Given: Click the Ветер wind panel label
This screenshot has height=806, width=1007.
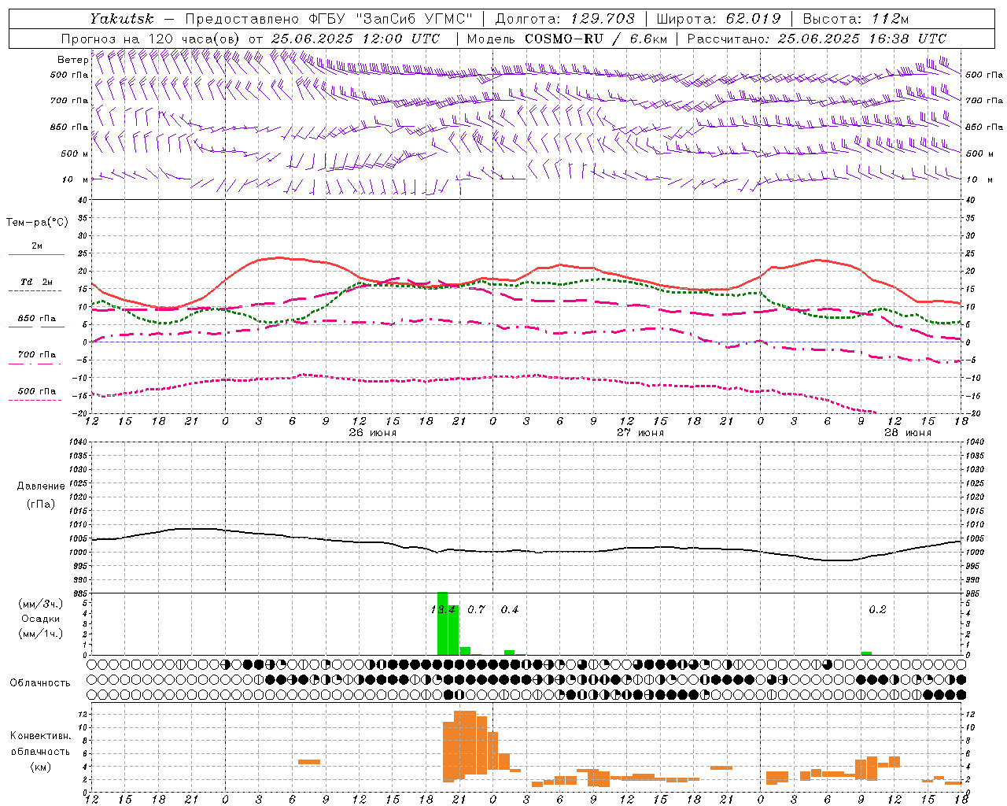Looking at the screenshot, I should point(72,60).
